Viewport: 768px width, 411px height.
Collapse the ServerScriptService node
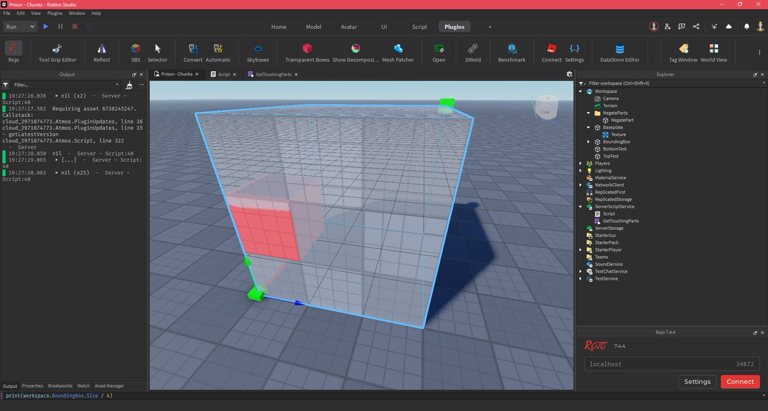(580, 207)
